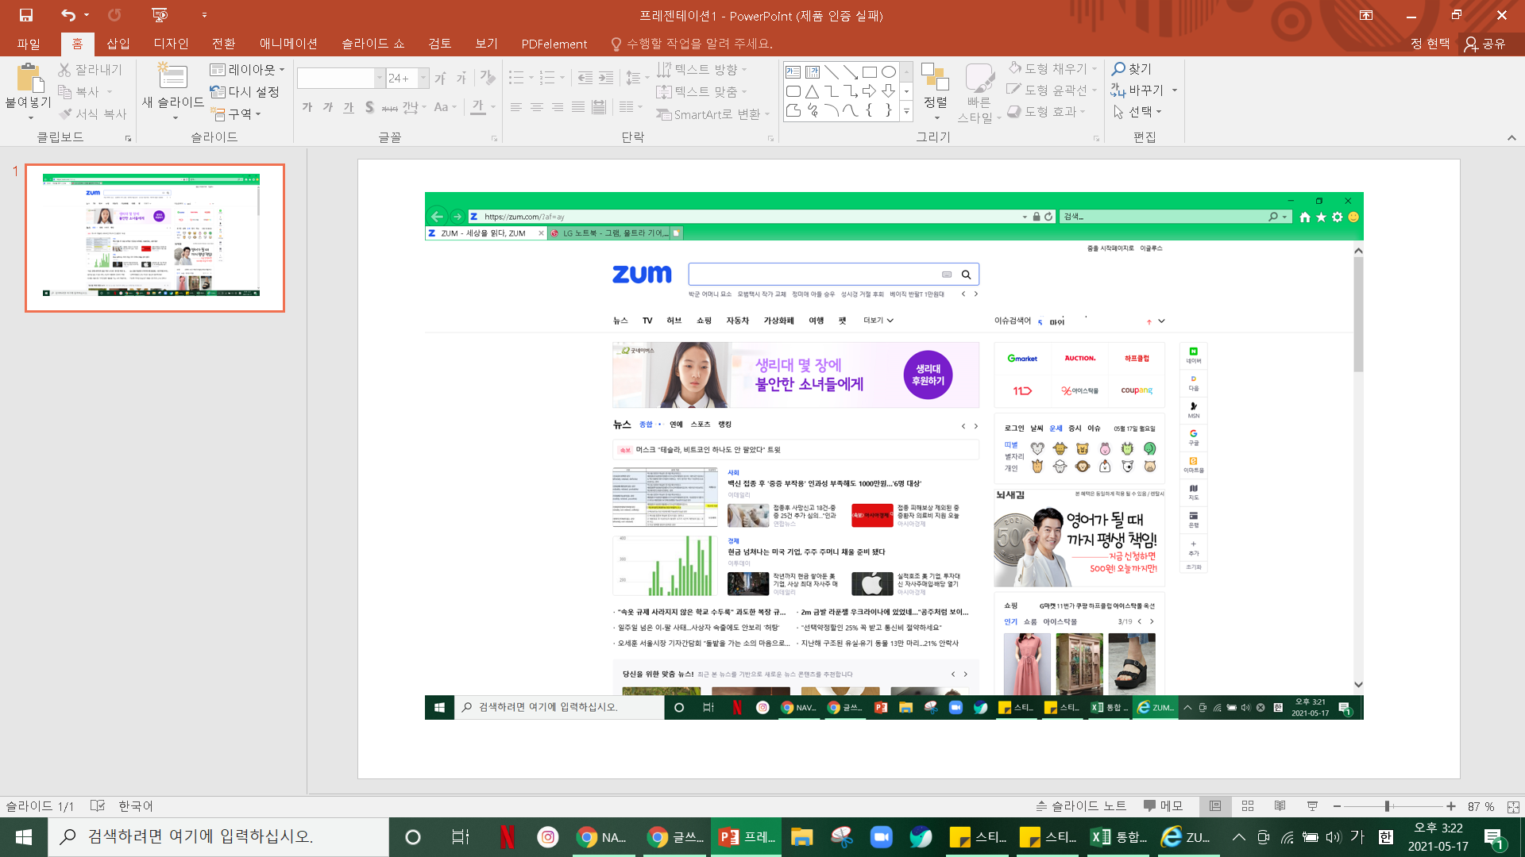Start slideshow from status bar icon
Screen dimensions: 1525x857
click(x=1312, y=806)
